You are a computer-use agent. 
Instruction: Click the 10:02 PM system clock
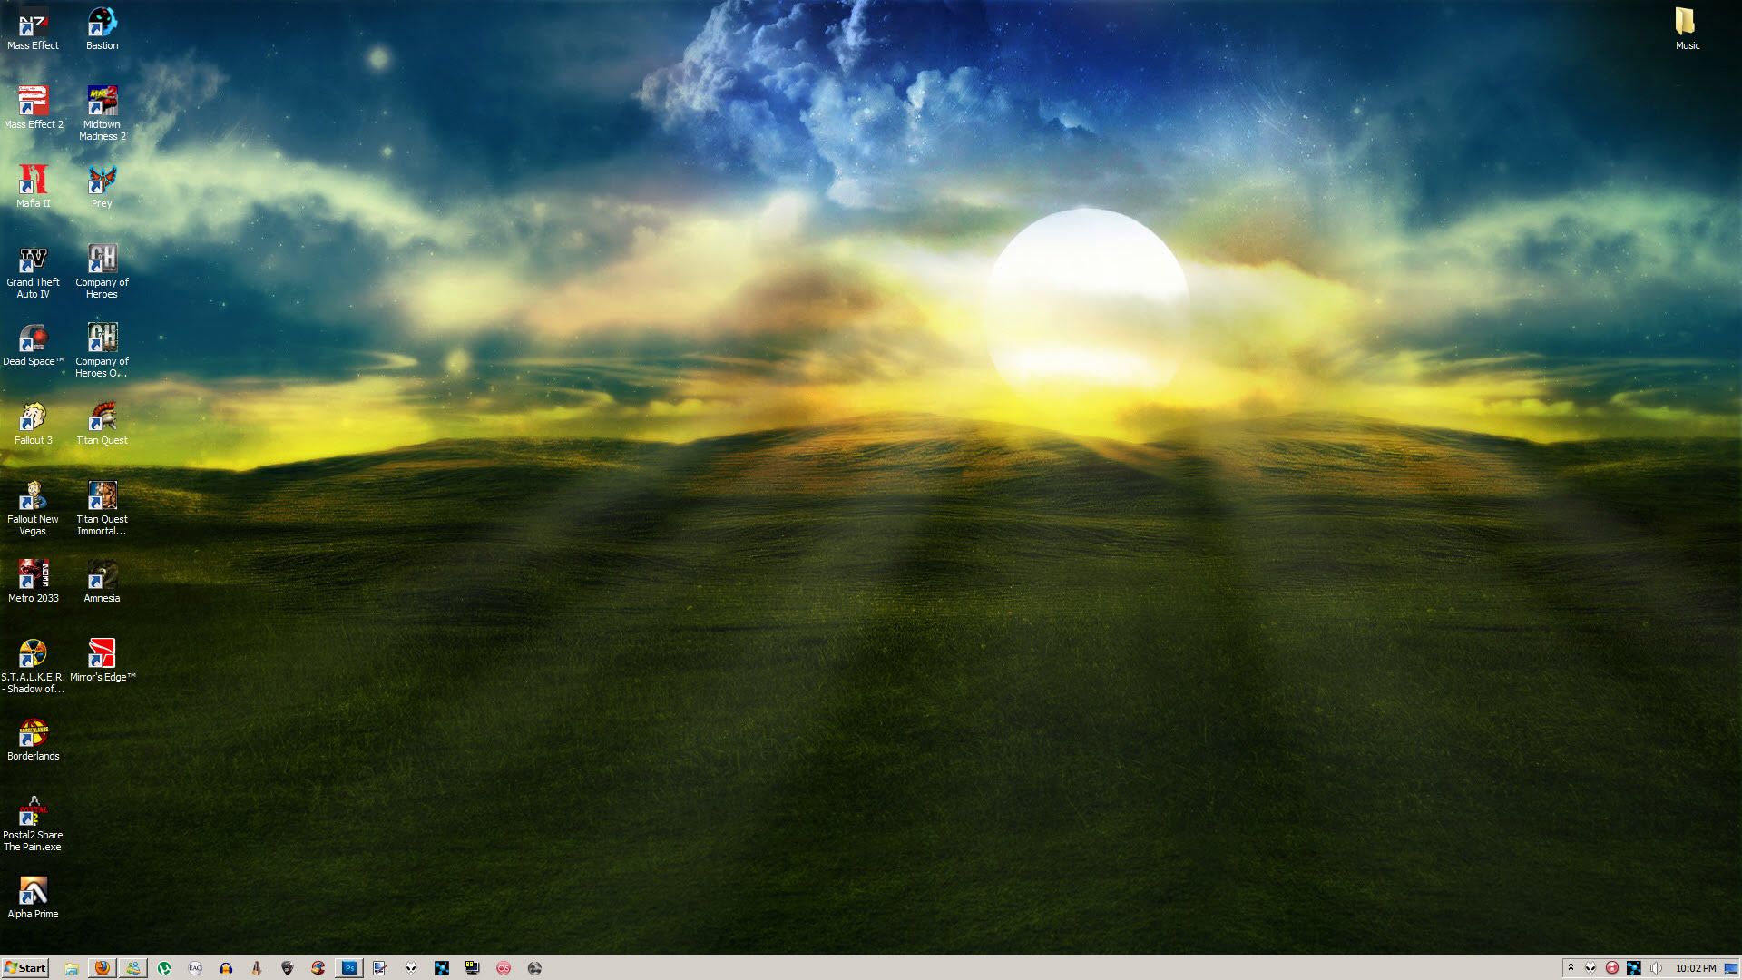(1695, 968)
